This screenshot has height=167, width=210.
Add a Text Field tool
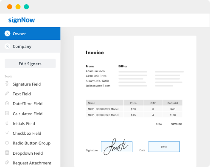coord(22,94)
